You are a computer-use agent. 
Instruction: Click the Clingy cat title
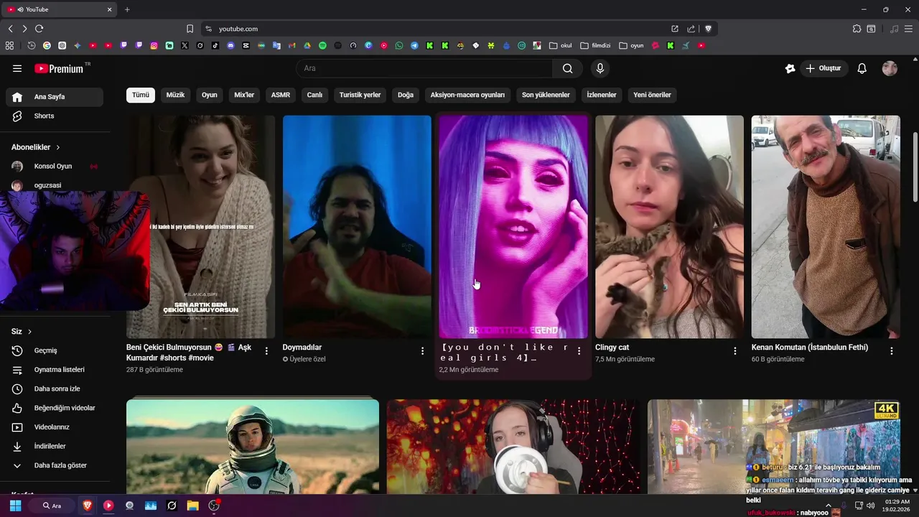click(612, 348)
